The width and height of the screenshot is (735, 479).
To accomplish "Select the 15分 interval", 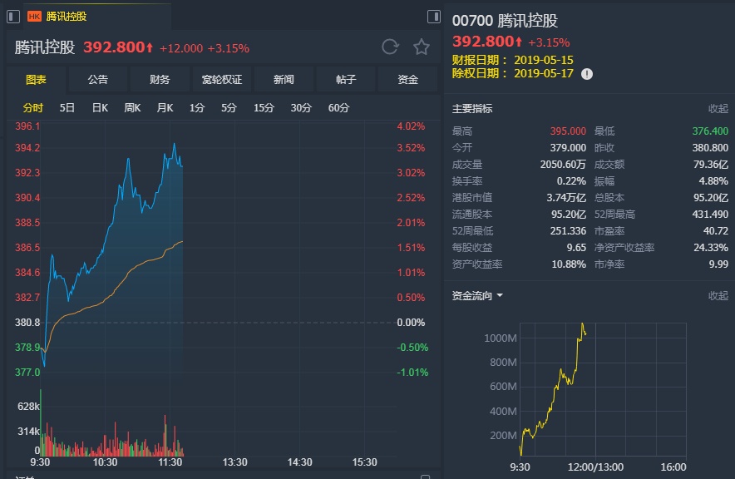I will pos(264,108).
